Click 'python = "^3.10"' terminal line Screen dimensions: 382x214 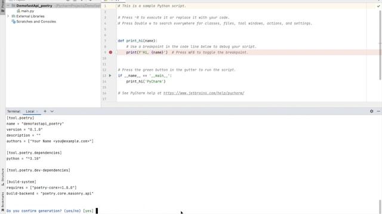coord(23,159)
